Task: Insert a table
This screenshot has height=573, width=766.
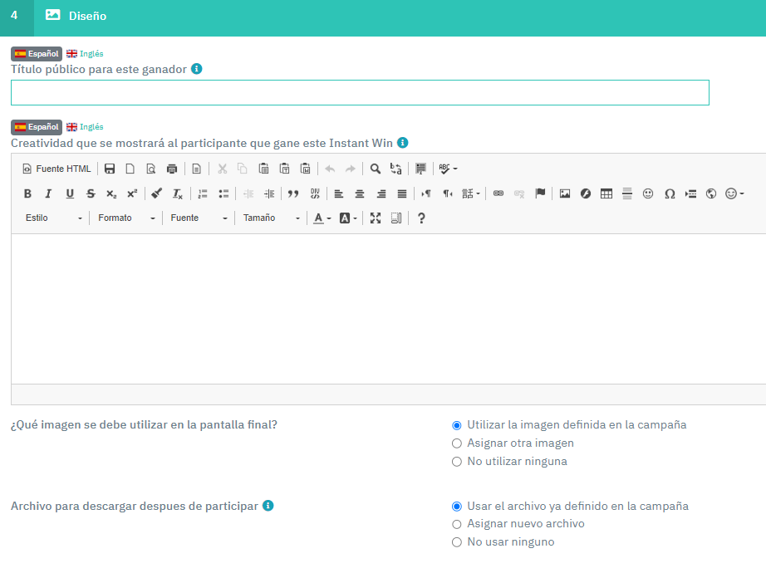Action: pyautogui.click(x=606, y=194)
